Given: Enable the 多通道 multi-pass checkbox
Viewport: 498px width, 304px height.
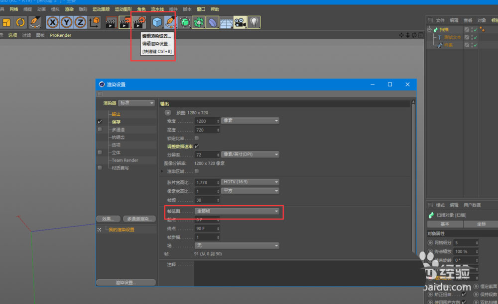Looking at the screenshot, I should click(x=100, y=130).
